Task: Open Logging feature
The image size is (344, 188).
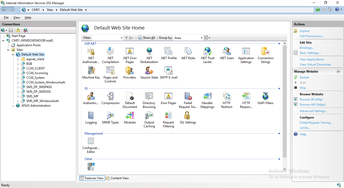Action: (91, 118)
